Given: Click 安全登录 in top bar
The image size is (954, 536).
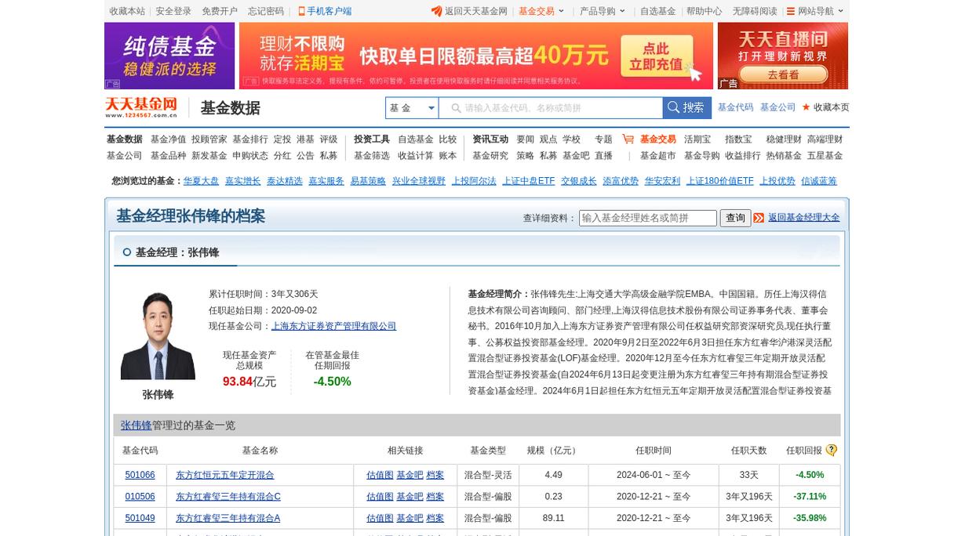Looking at the screenshot, I should 173,11.
